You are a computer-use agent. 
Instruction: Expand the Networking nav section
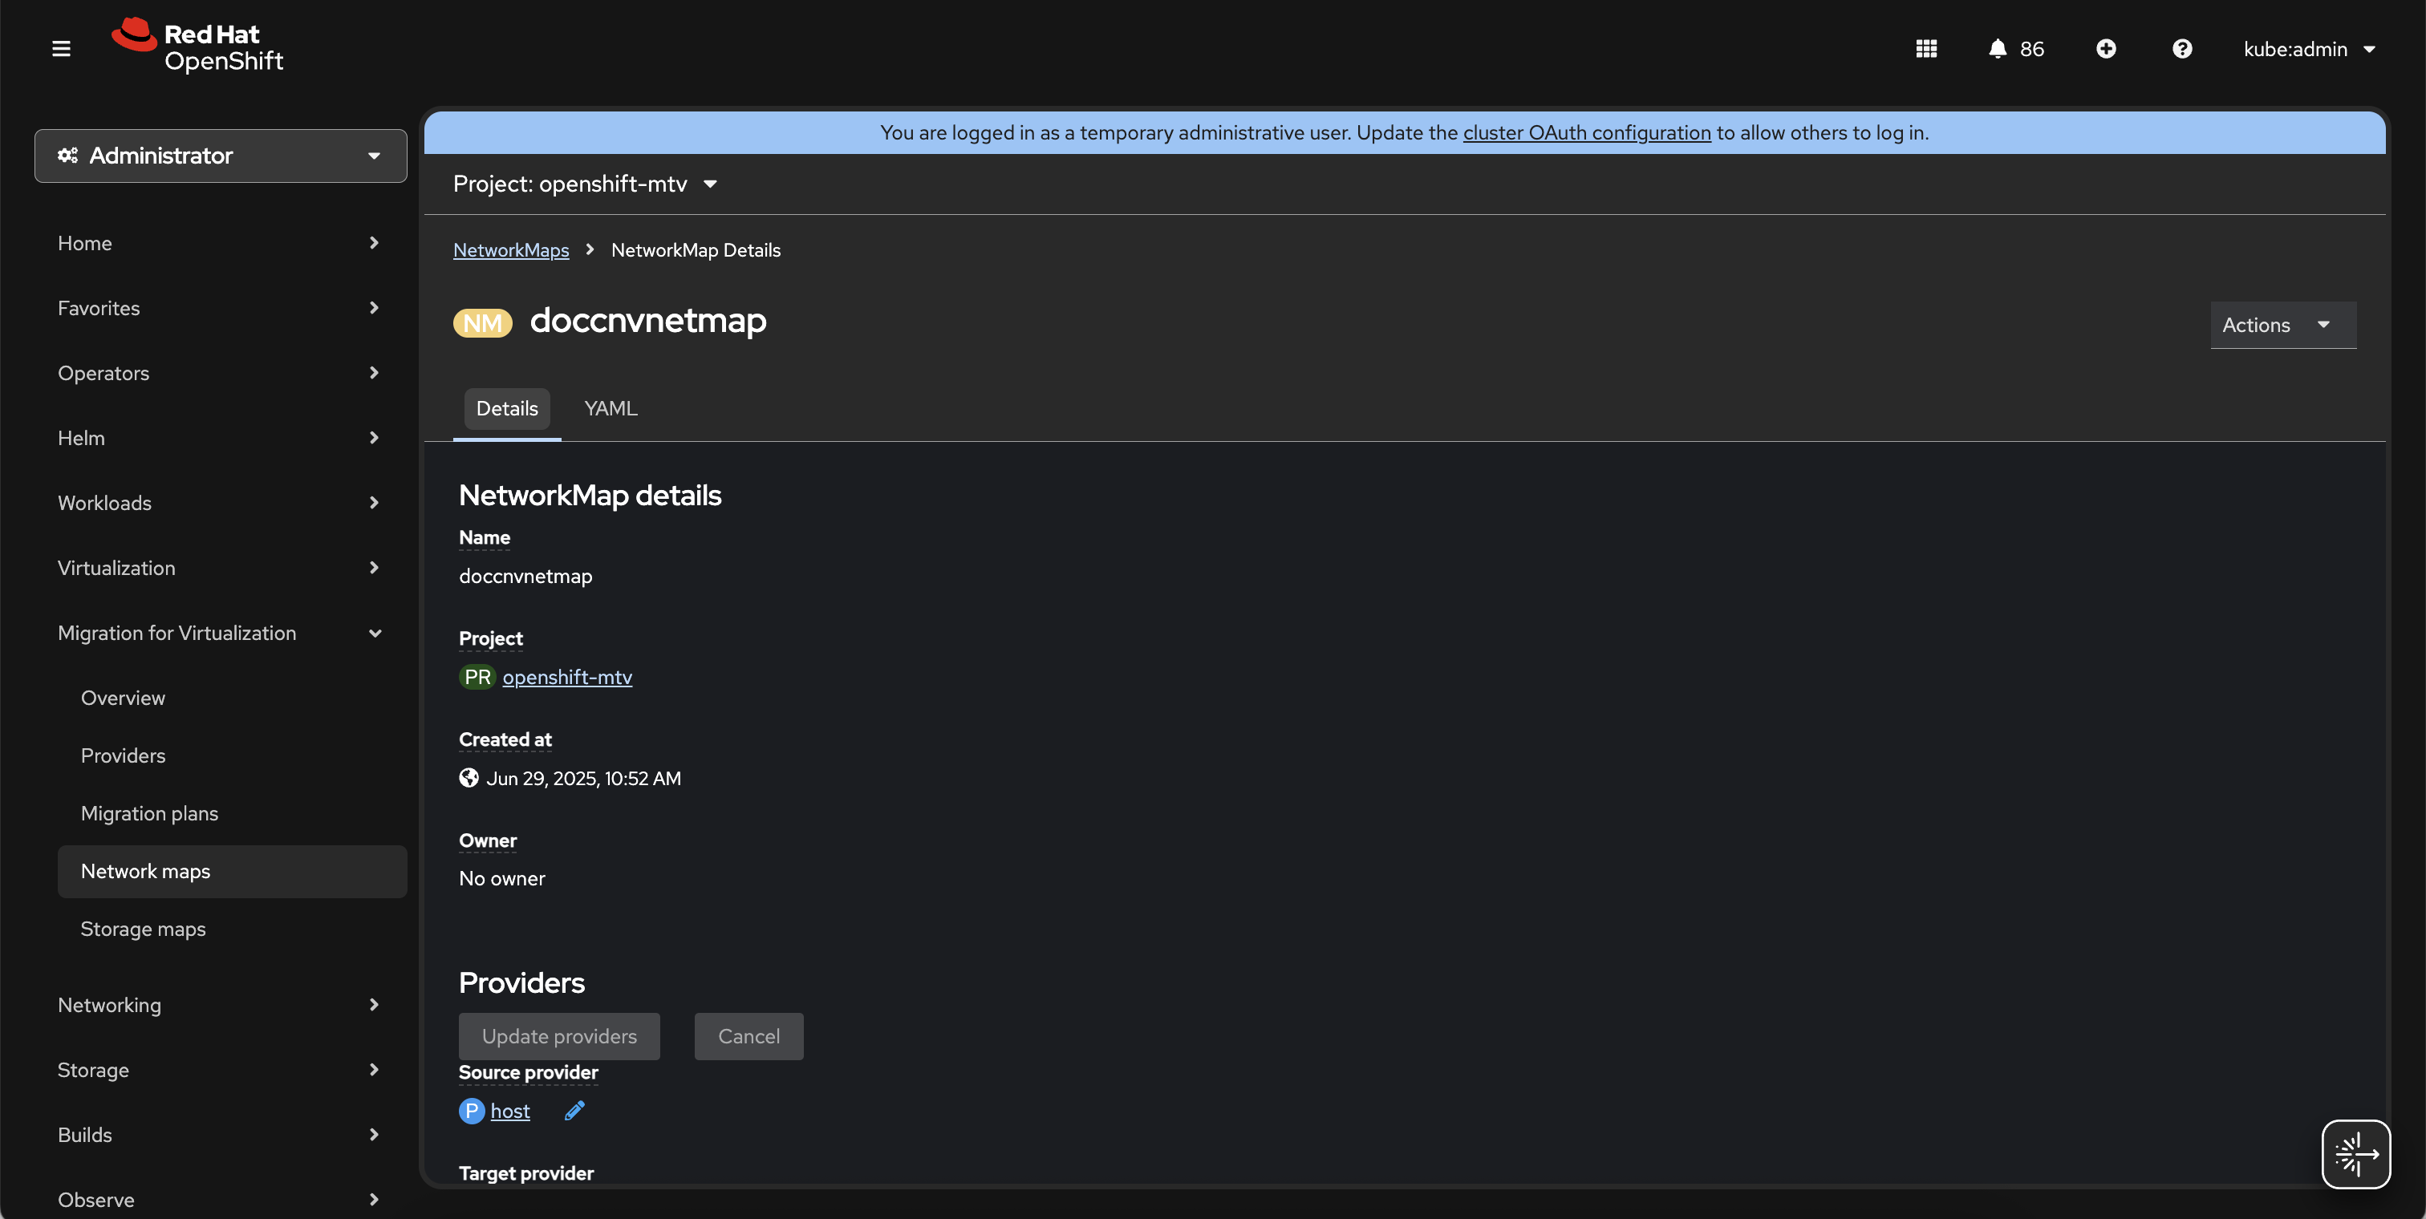pyautogui.click(x=220, y=1004)
